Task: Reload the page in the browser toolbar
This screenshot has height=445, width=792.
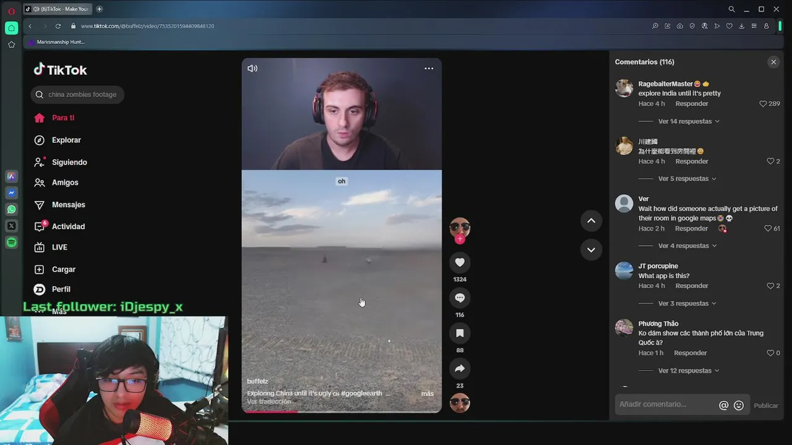Action: 58,26
